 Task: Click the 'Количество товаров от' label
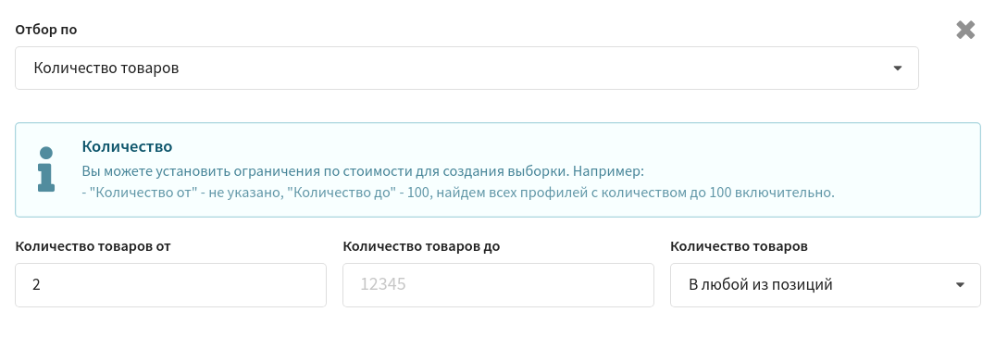pos(93,247)
